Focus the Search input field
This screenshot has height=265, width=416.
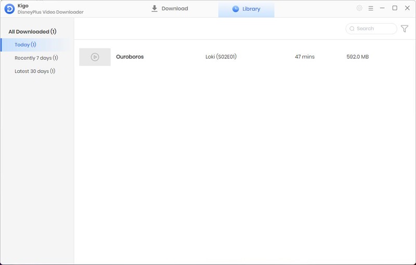coord(371,29)
